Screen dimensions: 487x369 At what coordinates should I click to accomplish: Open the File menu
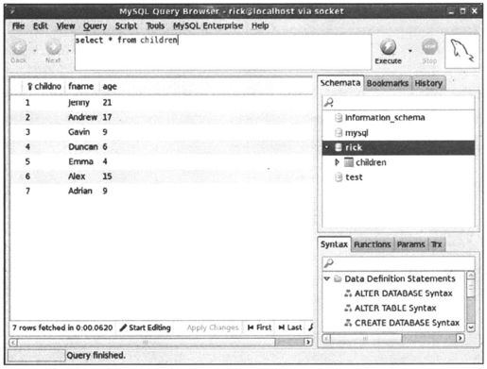tap(18, 25)
